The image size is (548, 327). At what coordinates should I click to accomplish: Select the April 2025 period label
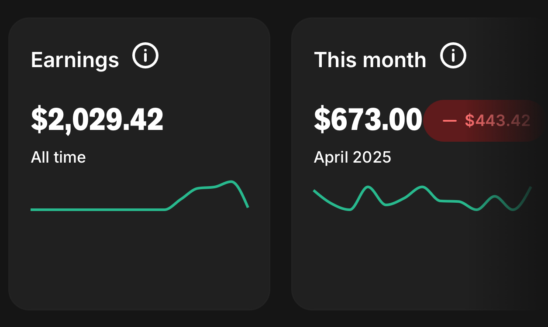pyautogui.click(x=352, y=157)
